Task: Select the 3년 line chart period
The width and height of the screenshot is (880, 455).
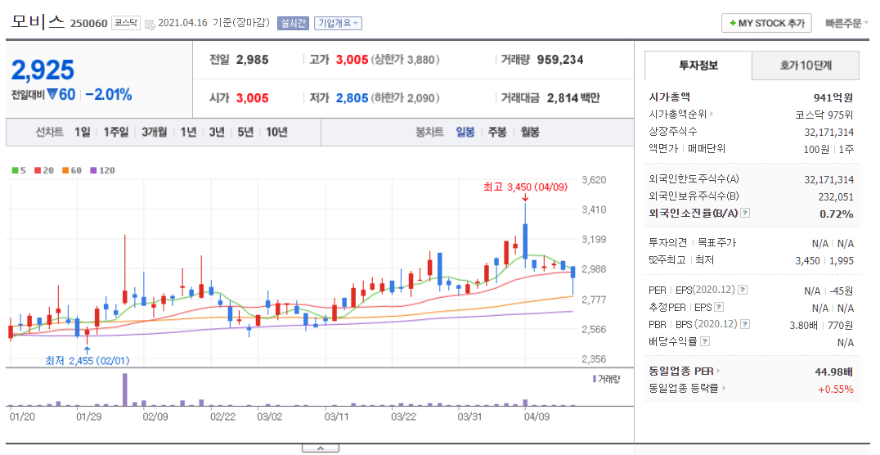Action: (217, 132)
